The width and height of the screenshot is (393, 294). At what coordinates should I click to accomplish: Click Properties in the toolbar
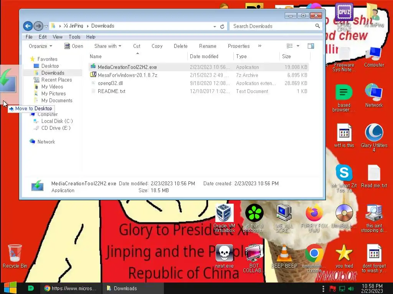[239, 46]
